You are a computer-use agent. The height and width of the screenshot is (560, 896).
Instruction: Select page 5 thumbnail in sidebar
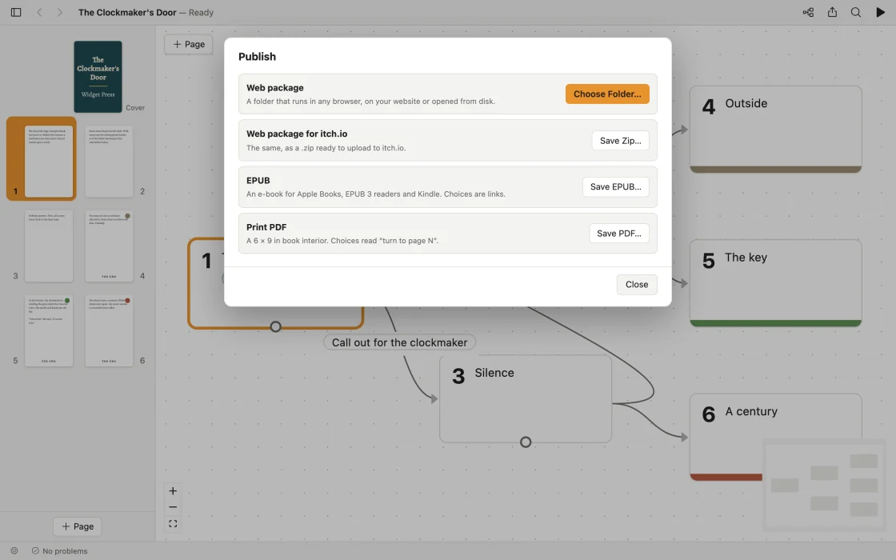49,331
